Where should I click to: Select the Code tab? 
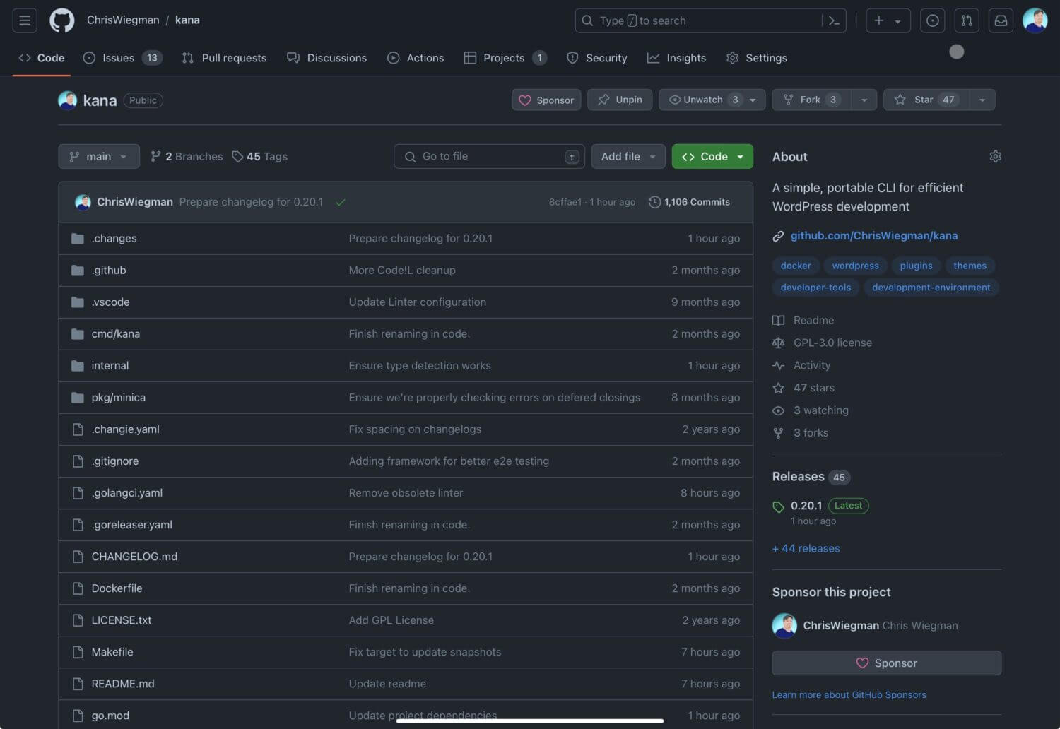(42, 58)
